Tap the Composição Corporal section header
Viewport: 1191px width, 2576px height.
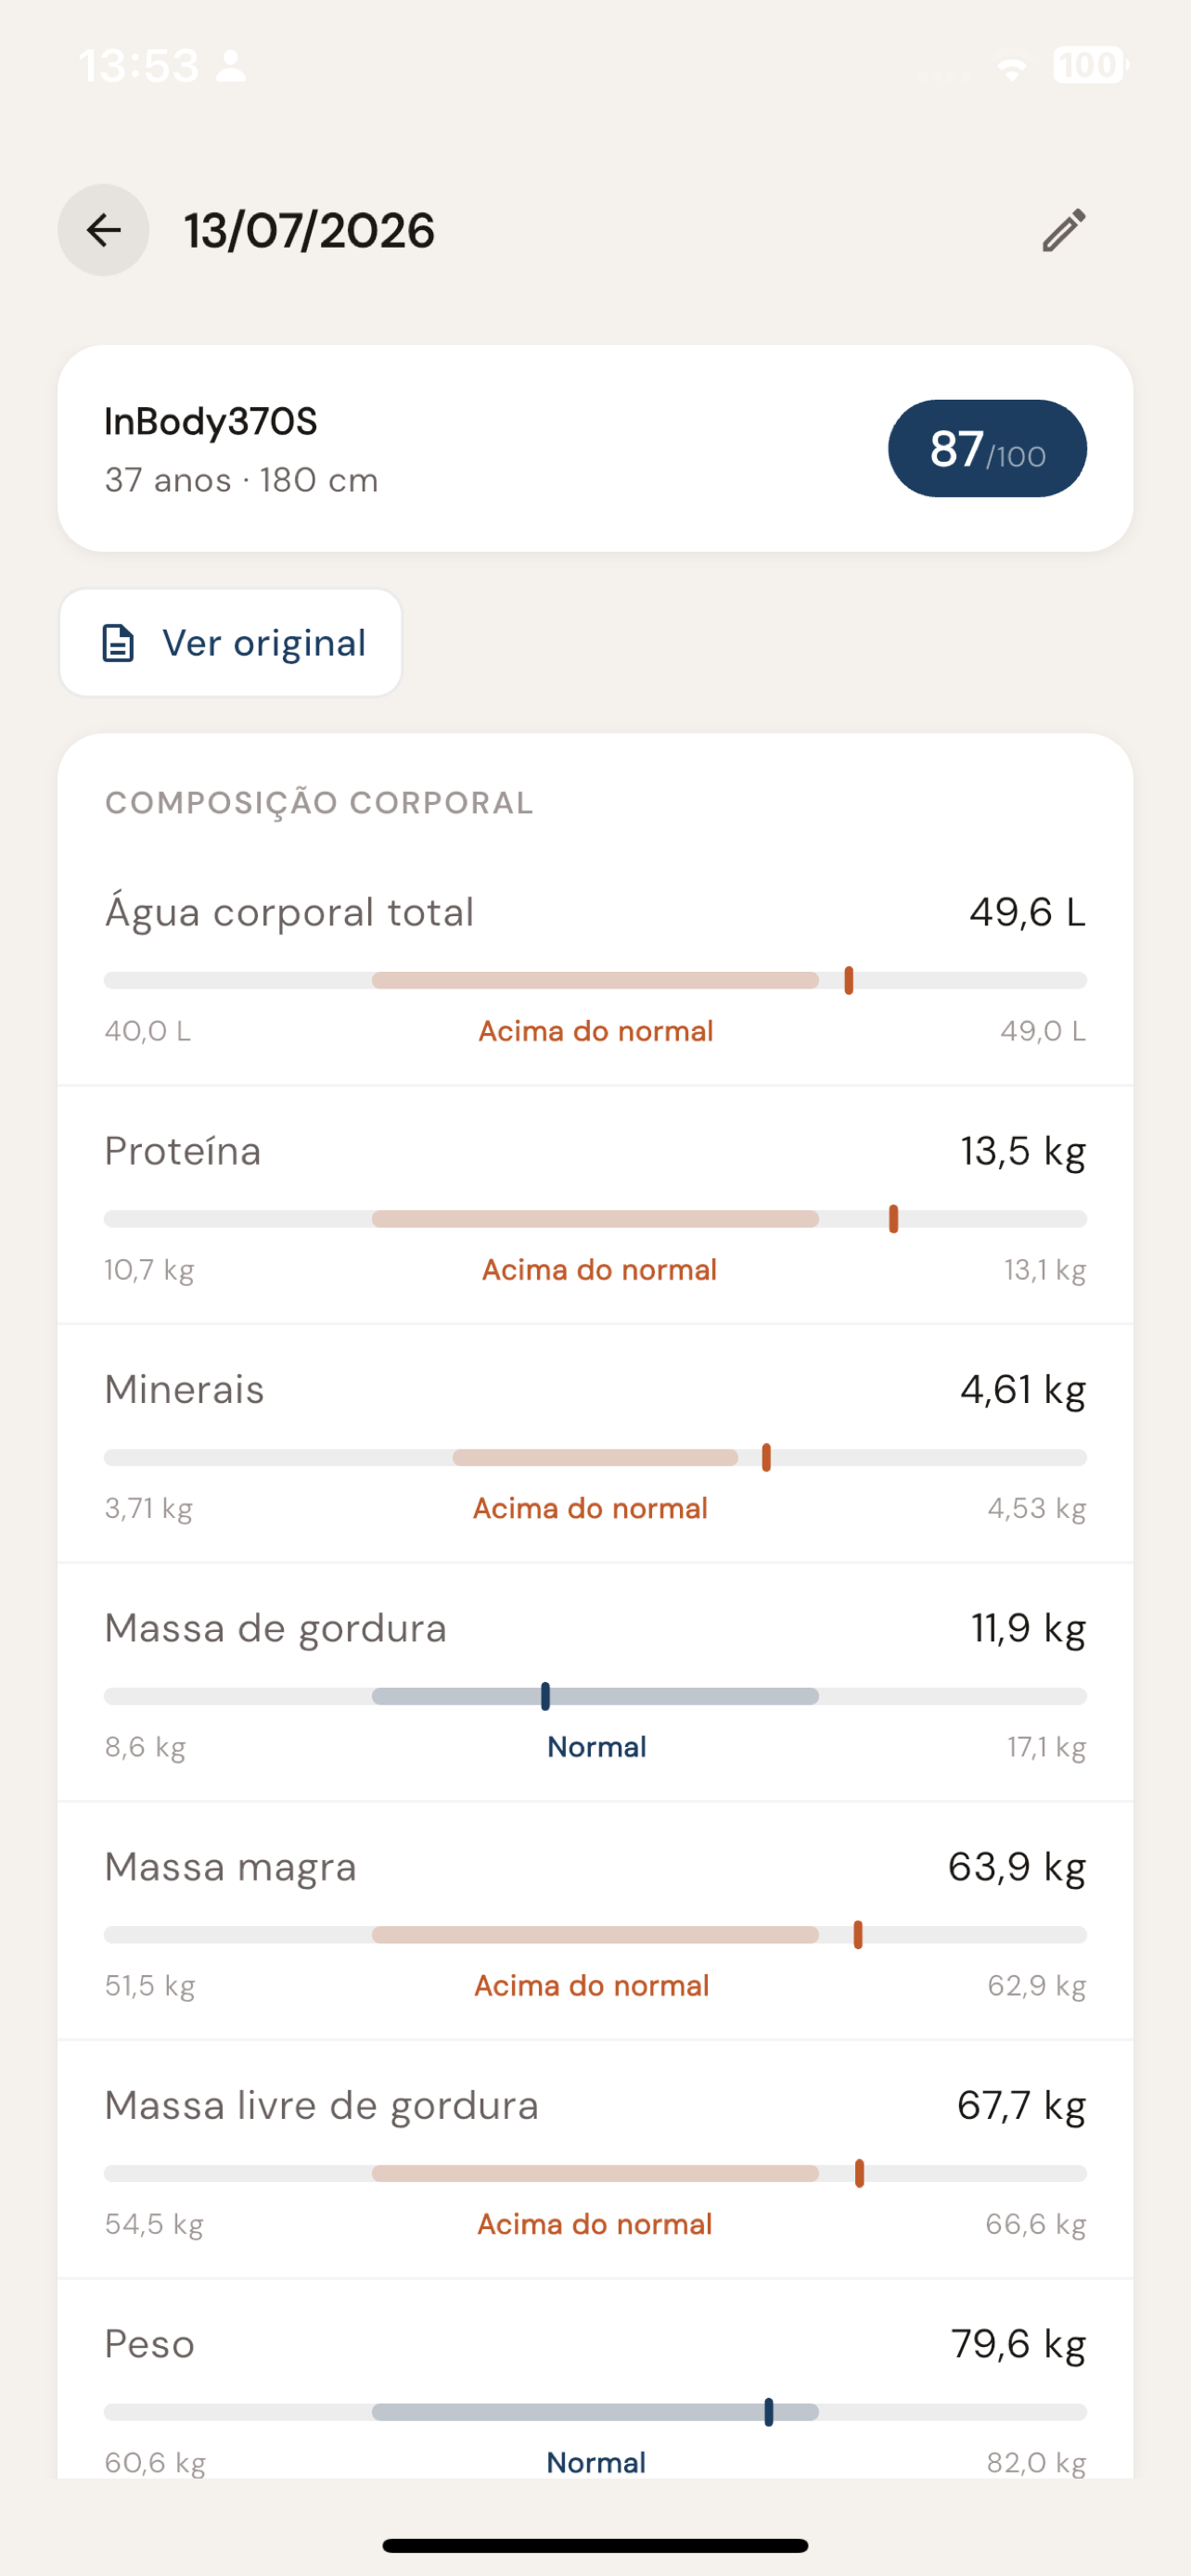[319, 803]
